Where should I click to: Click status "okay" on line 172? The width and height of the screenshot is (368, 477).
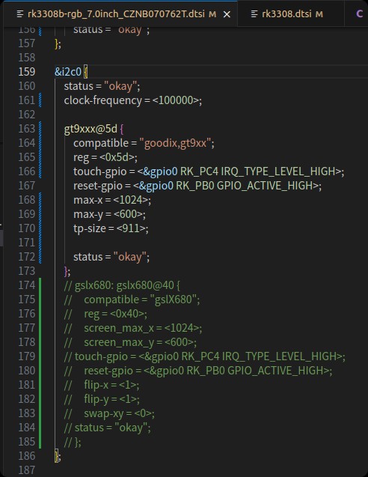coord(130,257)
